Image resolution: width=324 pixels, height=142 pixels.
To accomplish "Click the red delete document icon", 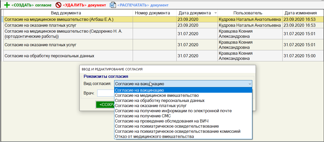I will click(x=59, y=5).
